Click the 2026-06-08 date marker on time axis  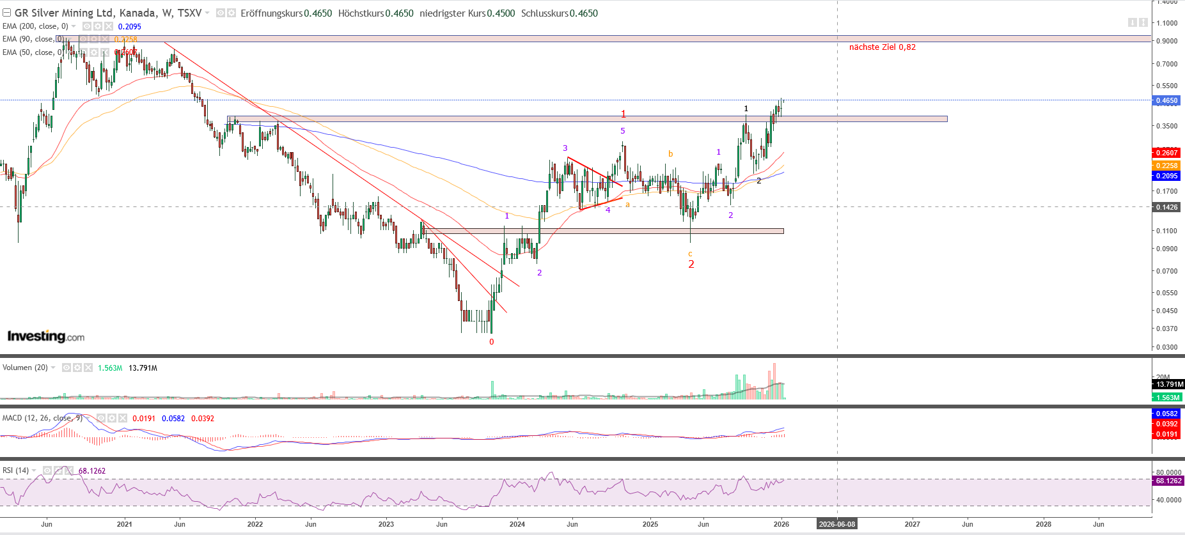[836, 524]
